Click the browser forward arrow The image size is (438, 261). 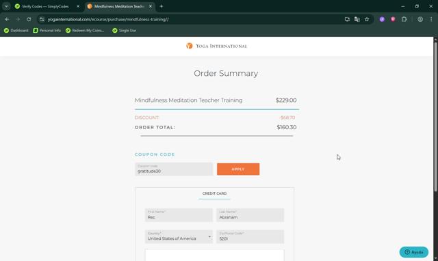18,19
